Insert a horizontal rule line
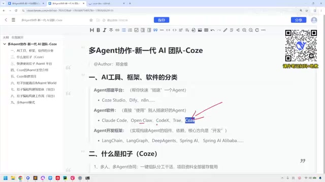 coord(162,30)
